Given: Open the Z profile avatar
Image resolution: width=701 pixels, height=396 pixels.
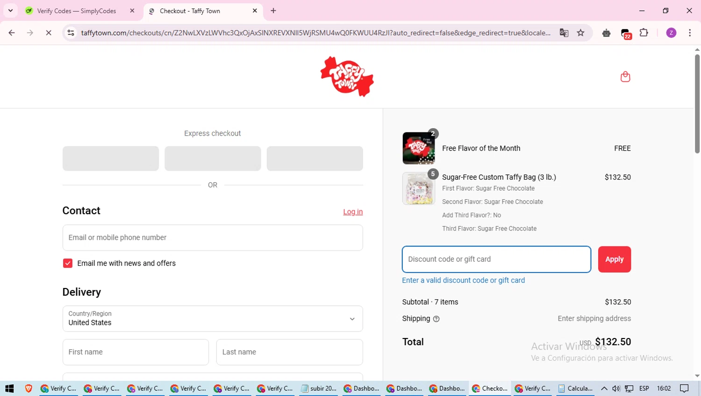Looking at the screenshot, I should click(671, 33).
